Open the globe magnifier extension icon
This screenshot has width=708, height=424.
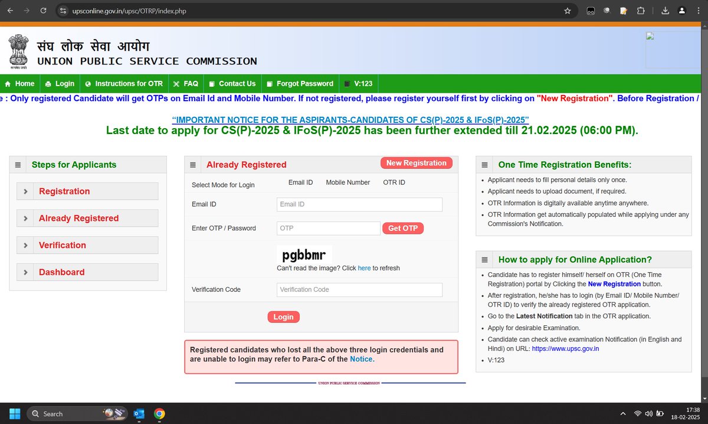[x=607, y=11]
